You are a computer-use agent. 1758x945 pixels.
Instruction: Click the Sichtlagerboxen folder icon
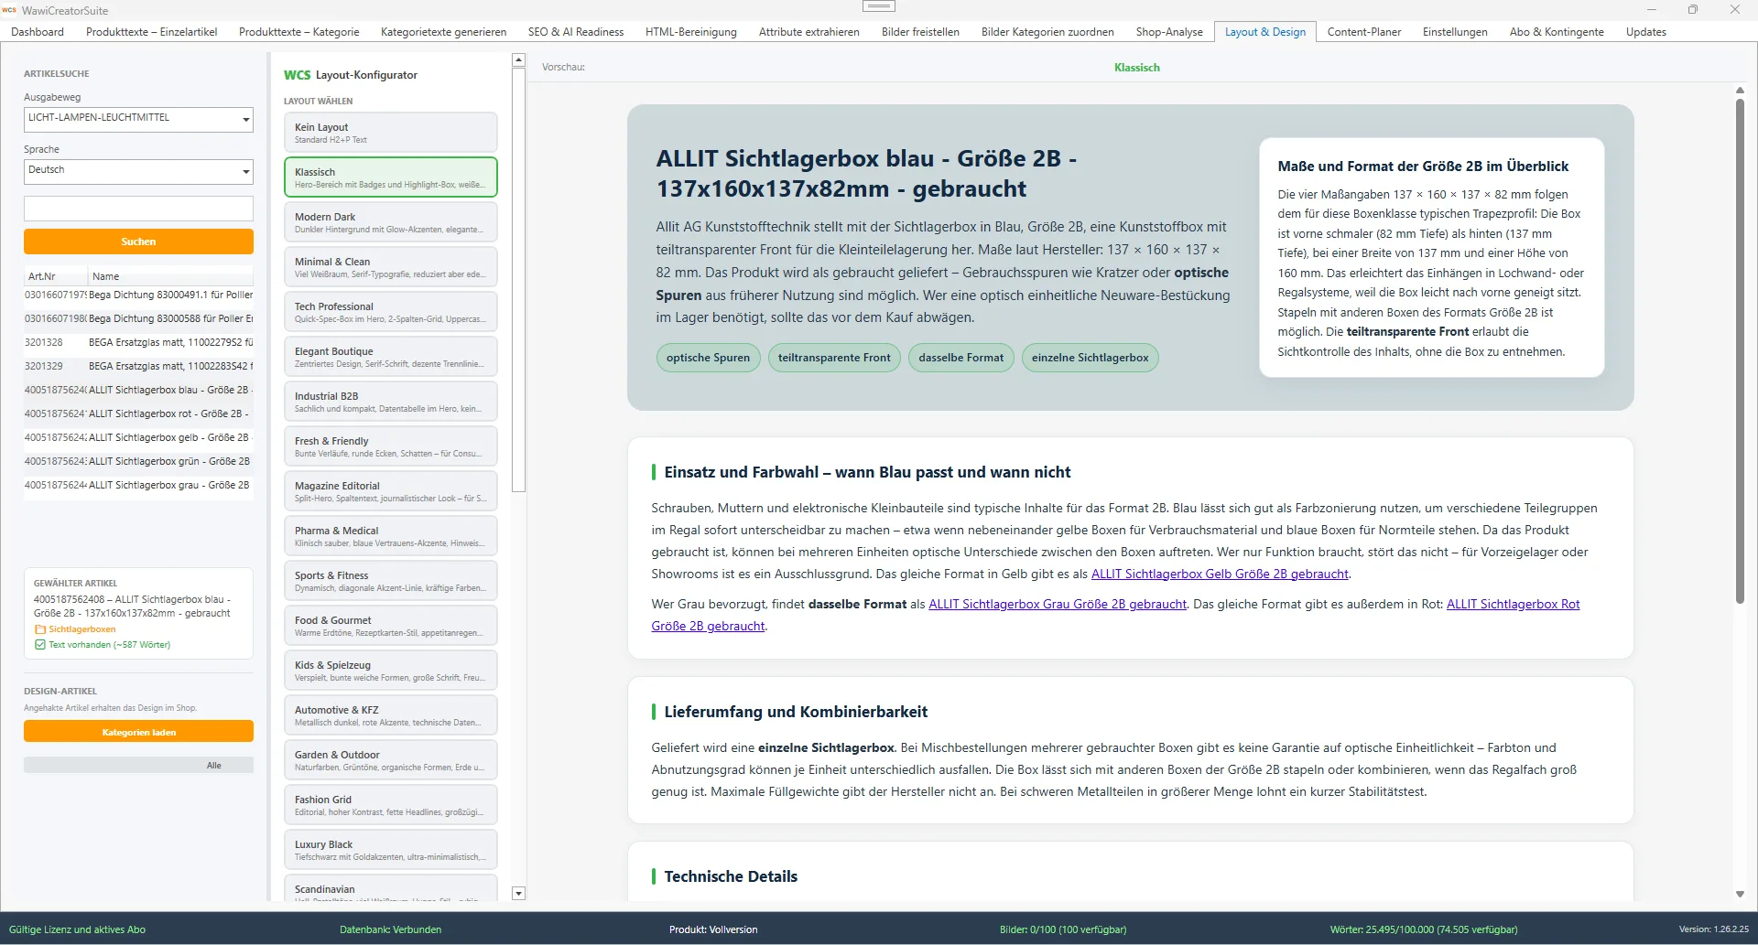[x=41, y=629]
